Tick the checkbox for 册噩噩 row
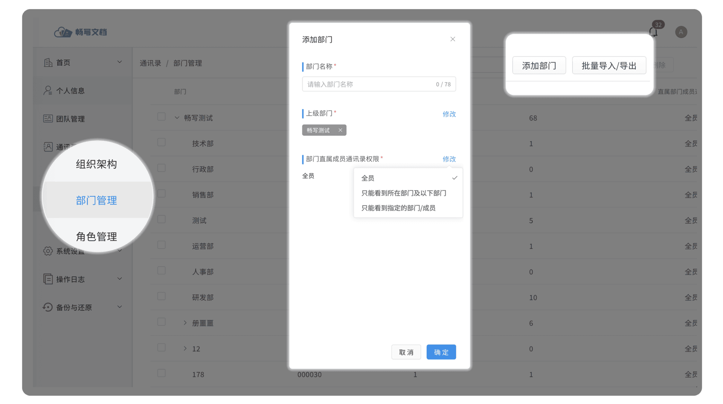The width and height of the screenshot is (723, 404). (162, 322)
